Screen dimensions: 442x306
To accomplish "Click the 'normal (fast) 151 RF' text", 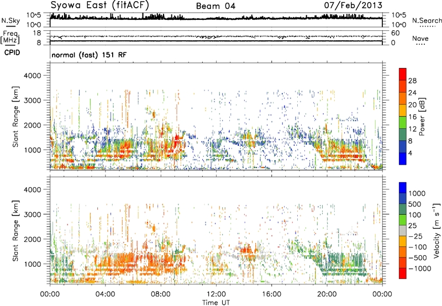I will (89, 55).
